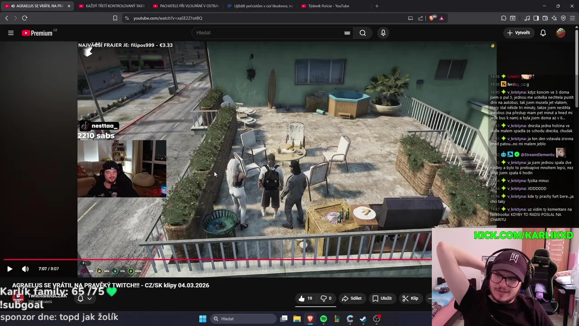
Task: Share the video via Sdílet
Action: (351, 298)
